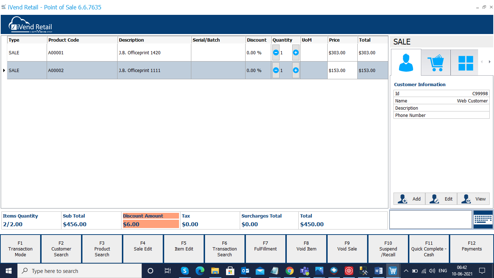Screen dimensions: 494x278
Task: Open Microsoft Edge from the taskbar
Action: (x=200, y=271)
